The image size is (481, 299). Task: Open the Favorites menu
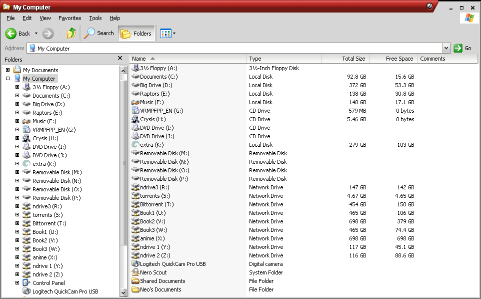click(x=69, y=18)
